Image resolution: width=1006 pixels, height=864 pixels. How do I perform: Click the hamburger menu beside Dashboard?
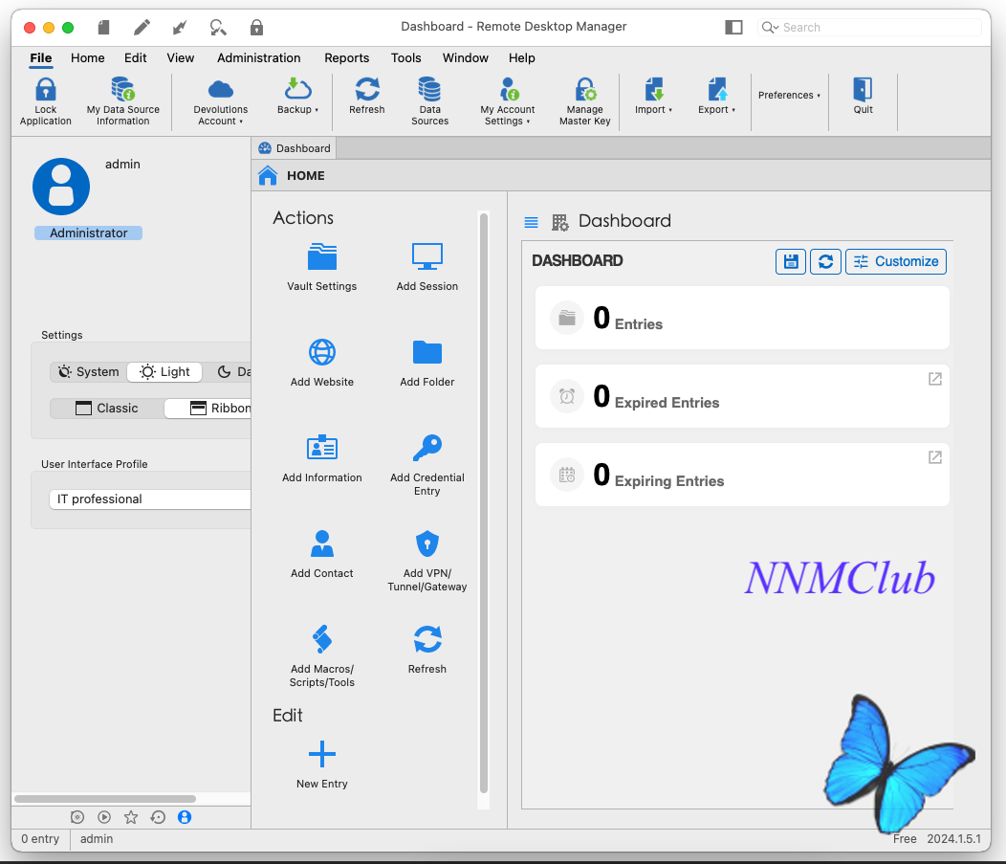pos(532,222)
